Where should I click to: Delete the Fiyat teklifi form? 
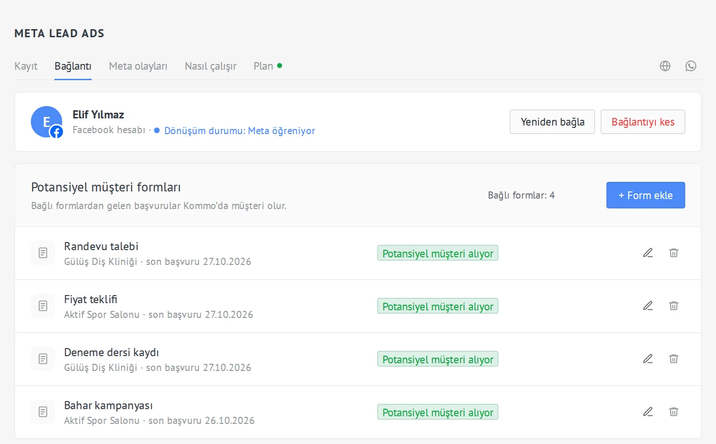pos(674,306)
